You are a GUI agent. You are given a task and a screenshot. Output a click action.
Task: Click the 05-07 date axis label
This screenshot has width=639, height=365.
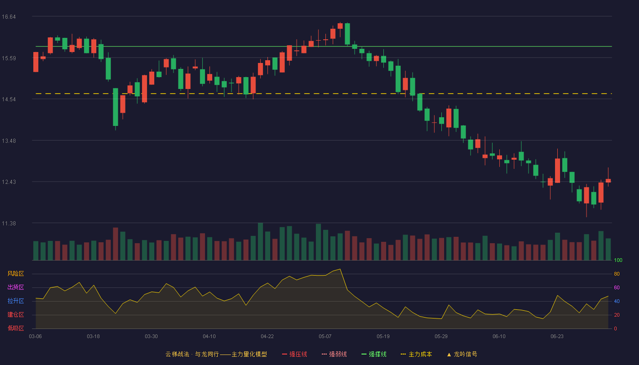pos(325,336)
